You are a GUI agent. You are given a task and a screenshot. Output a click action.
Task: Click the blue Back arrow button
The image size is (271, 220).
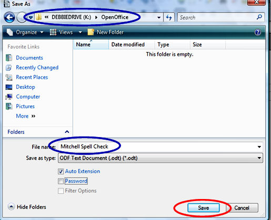click(x=9, y=17)
